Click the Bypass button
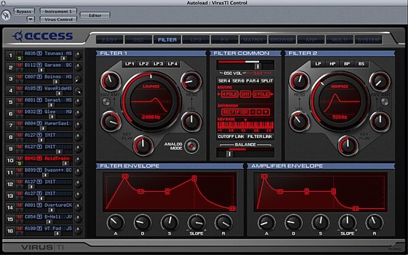The image size is (408, 255). click(x=24, y=12)
